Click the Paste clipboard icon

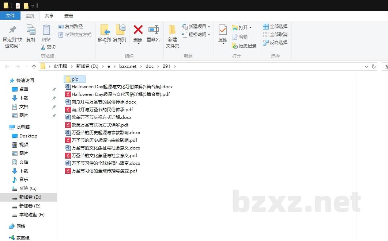coord(46,30)
